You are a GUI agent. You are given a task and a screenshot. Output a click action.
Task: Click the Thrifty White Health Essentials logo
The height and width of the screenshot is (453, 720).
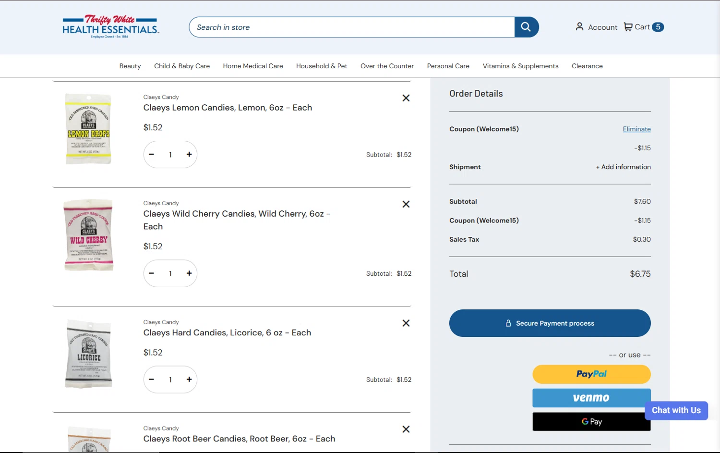coord(110,26)
